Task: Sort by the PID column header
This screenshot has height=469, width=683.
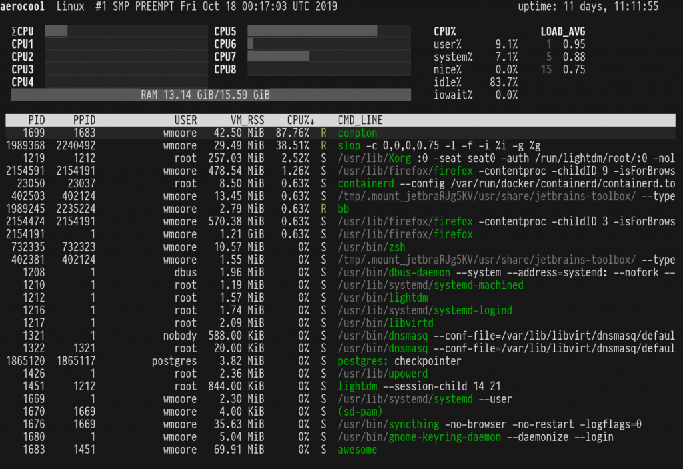Action: [x=36, y=120]
